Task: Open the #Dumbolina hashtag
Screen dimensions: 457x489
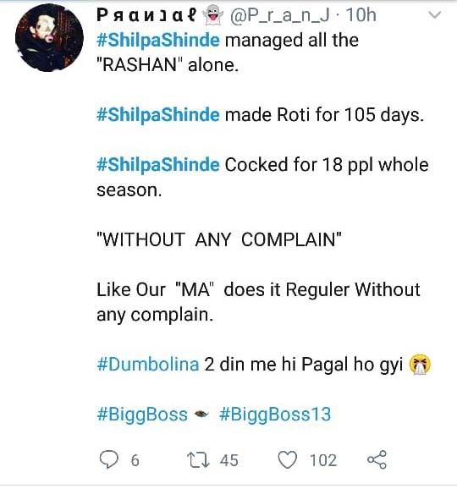Action: click(148, 364)
